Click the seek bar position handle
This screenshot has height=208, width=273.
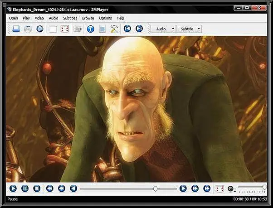[x=155, y=189]
